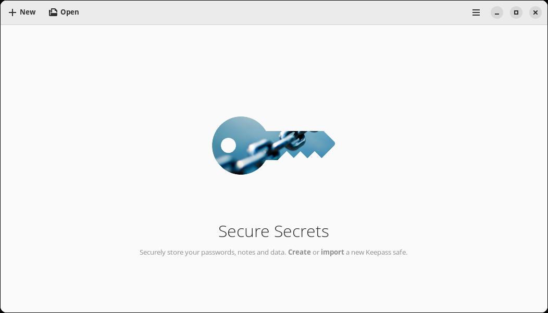Close the Secrets window
Screen dimensions: 548x313
(x=535, y=12)
